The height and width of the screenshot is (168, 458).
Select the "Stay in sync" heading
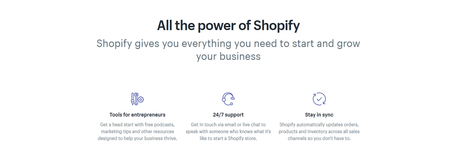pyautogui.click(x=319, y=115)
